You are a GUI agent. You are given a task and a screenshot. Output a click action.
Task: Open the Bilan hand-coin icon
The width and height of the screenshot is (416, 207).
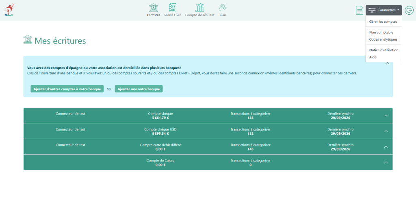point(222,8)
